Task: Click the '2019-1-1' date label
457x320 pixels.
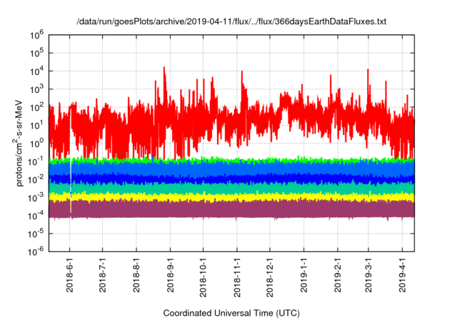Action: [304, 274]
